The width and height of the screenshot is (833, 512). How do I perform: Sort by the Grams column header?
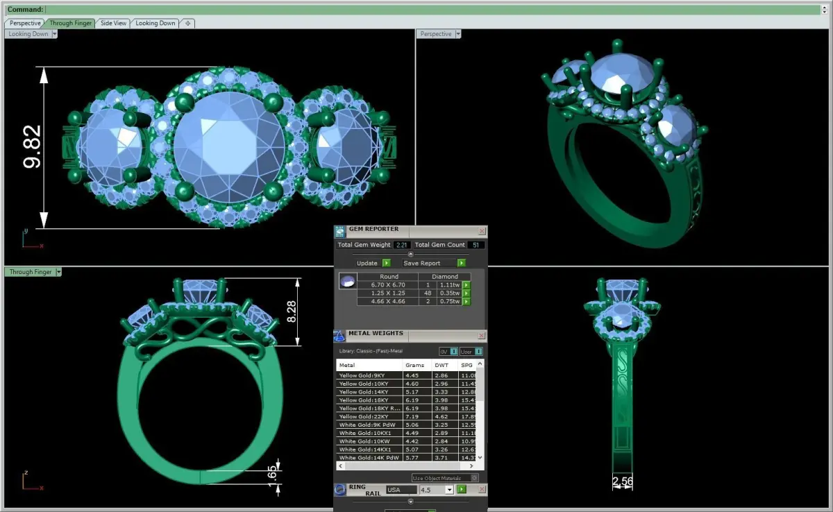click(416, 365)
